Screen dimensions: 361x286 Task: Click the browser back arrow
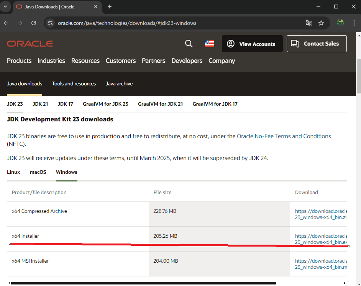click(6, 23)
